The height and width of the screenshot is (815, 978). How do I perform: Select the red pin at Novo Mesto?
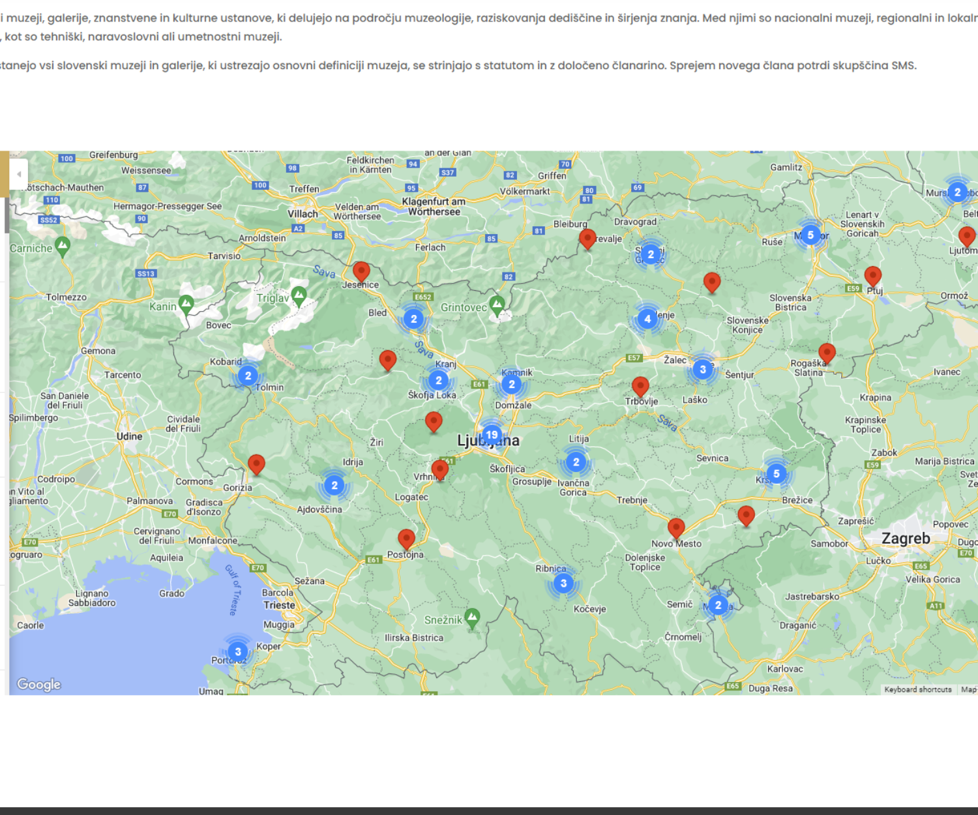coord(676,527)
